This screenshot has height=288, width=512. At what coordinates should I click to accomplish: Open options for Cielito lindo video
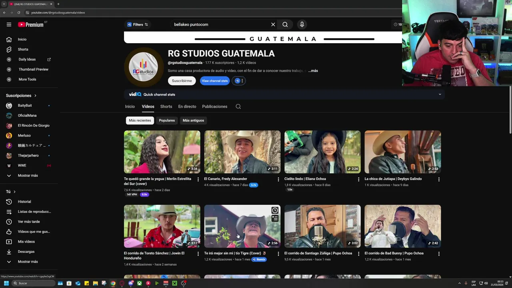(x=358, y=180)
